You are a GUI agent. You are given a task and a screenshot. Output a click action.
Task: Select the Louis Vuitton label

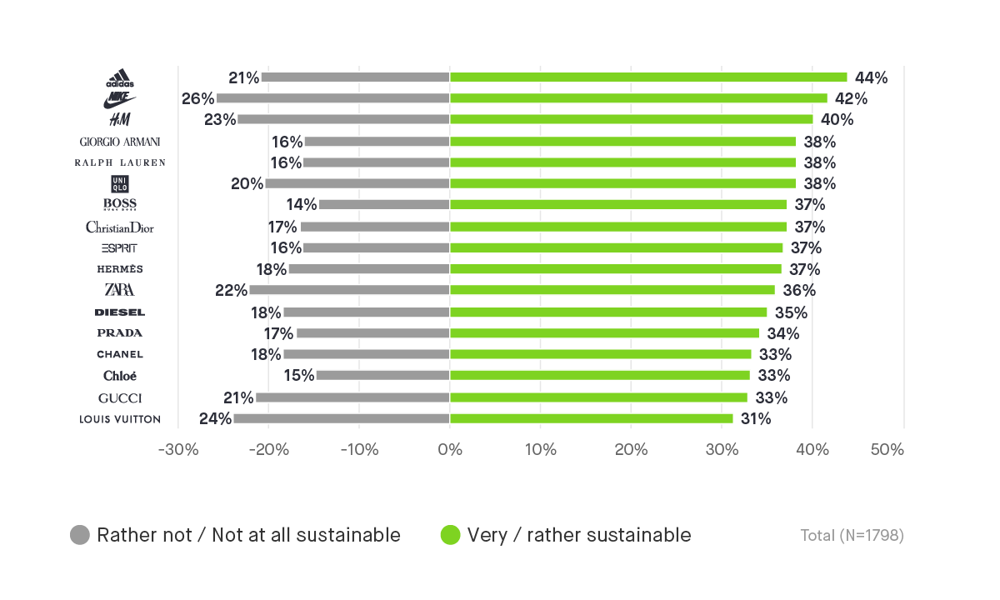tap(120, 419)
